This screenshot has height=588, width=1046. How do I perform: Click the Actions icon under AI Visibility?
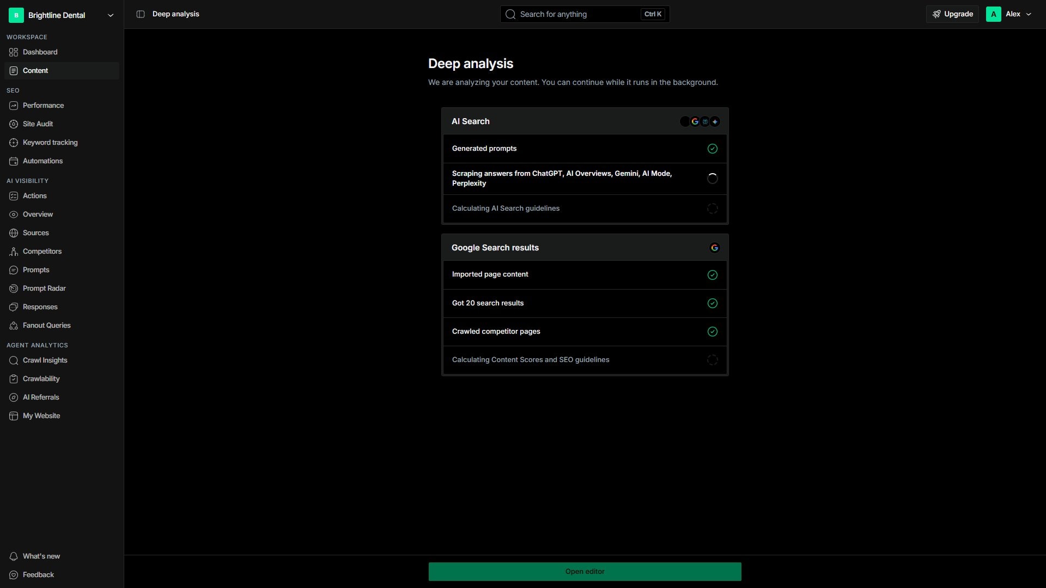[x=14, y=196]
